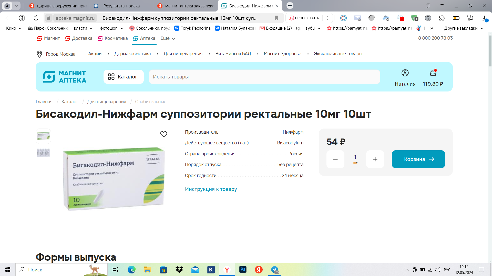
Task: Open File Explorer from taskbar
Action: pos(147,270)
